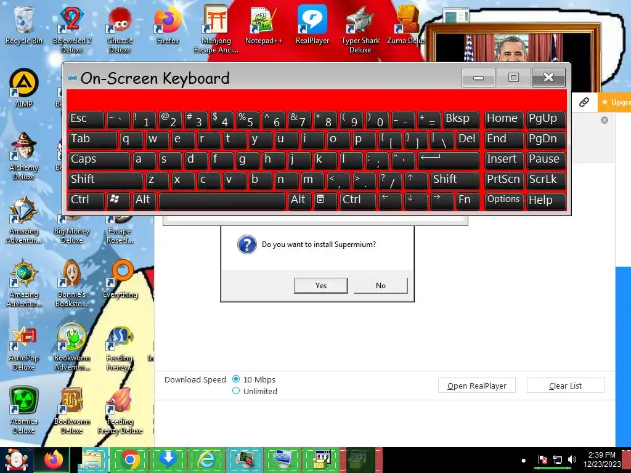Open file explorer folder in taskbar
The height and width of the screenshot is (473, 631).
click(x=92, y=460)
